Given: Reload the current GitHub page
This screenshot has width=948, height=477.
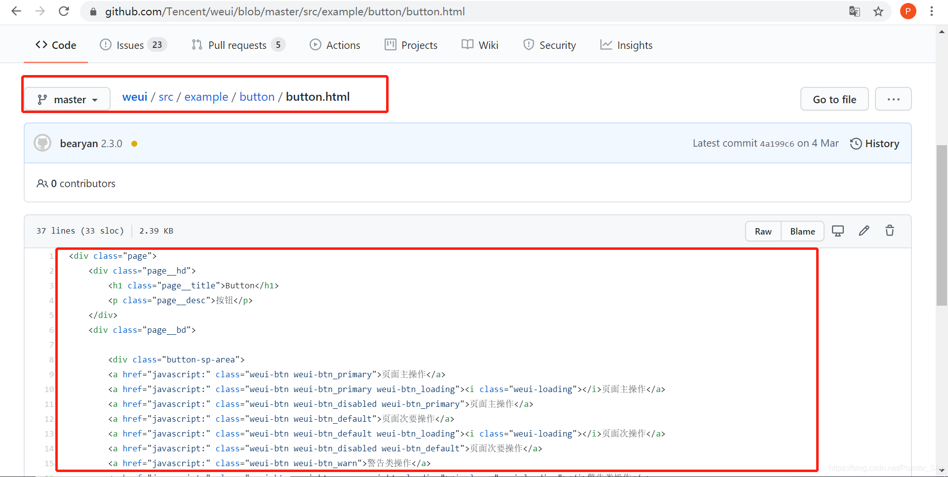Looking at the screenshot, I should coord(64,11).
